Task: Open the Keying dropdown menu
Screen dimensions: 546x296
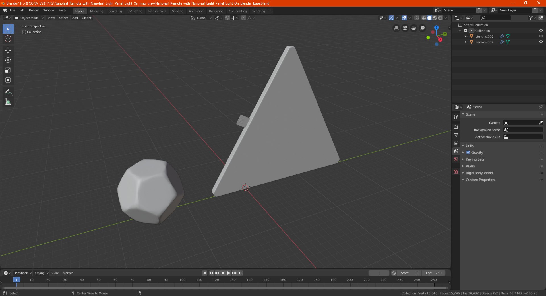Action: click(41, 273)
